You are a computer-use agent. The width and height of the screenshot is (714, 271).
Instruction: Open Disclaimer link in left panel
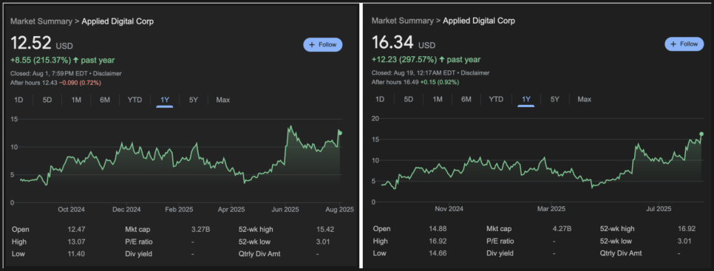pos(108,73)
